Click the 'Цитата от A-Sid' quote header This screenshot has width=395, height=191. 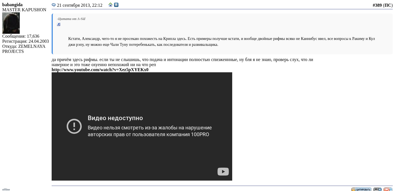(71, 19)
